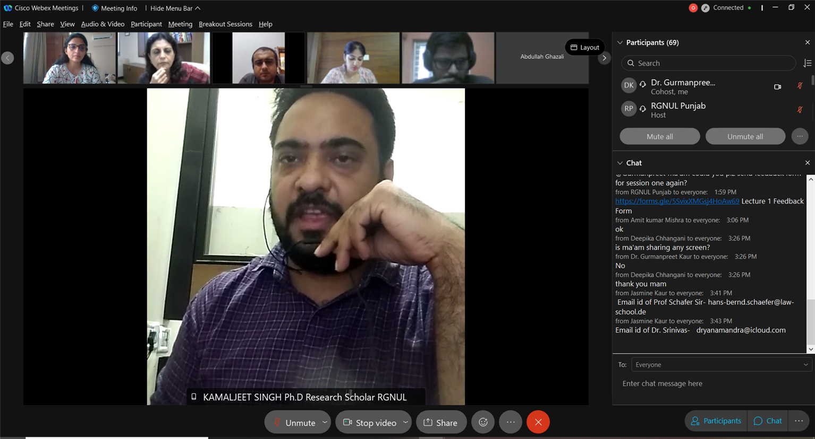Open reactions smiley icon
Screen dimensions: 815x439
click(x=483, y=423)
